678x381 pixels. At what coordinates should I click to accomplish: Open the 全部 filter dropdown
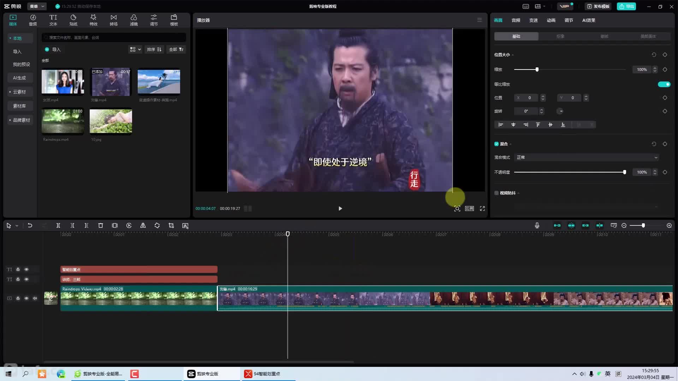coord(176,49)
